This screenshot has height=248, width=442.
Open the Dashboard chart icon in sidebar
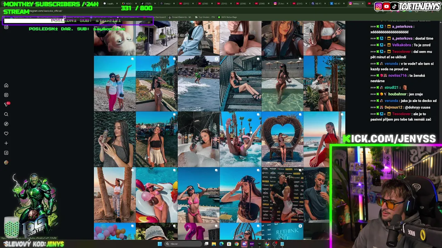(x=6, y=153)
